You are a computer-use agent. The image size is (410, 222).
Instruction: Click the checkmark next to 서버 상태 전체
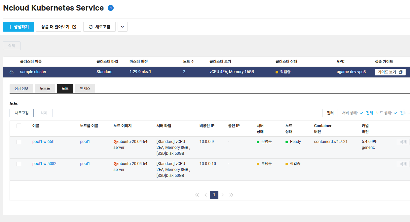pyautogui.click(x=361, y=113)
